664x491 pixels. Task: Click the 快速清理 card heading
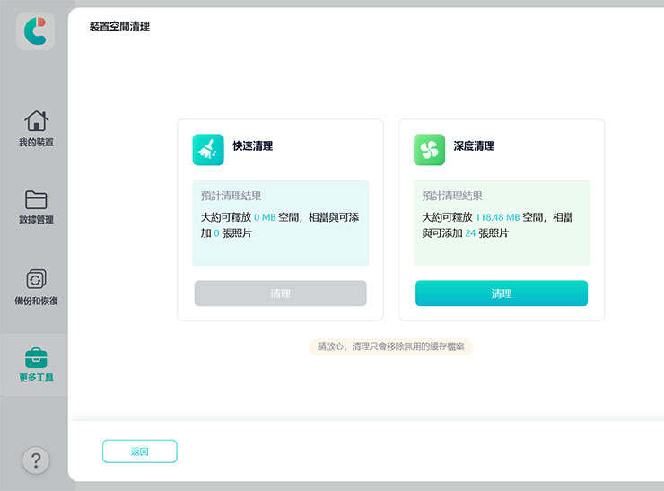(x=253, y=146)
